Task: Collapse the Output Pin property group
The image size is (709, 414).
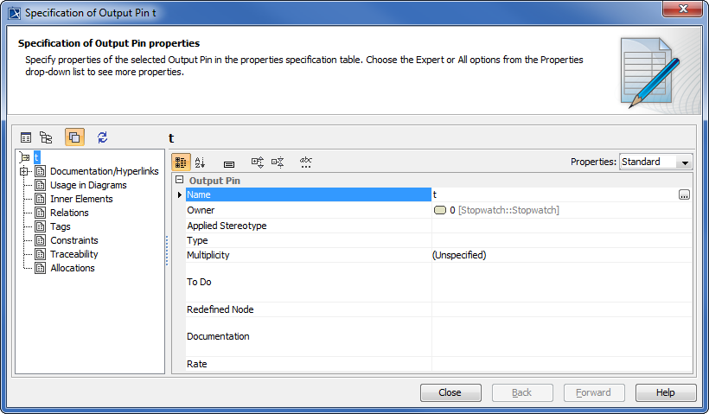Action: click(x=180, y=180)
